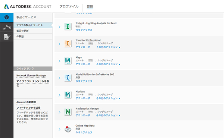Click the Inventor Professional product icon
This screenshot has width=224, height=138.
pos(68,44)
